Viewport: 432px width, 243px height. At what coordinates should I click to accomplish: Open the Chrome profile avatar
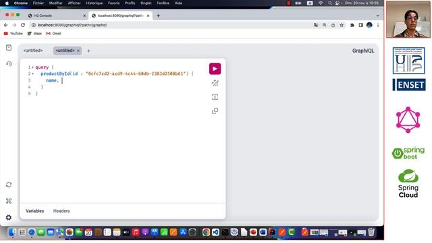click(369, 25)
